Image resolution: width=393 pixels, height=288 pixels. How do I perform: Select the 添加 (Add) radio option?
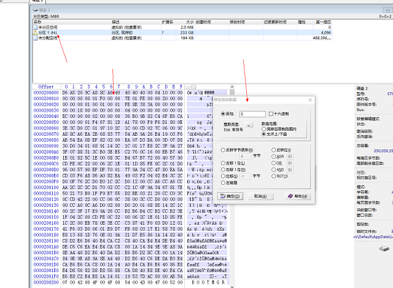[223, 114]
